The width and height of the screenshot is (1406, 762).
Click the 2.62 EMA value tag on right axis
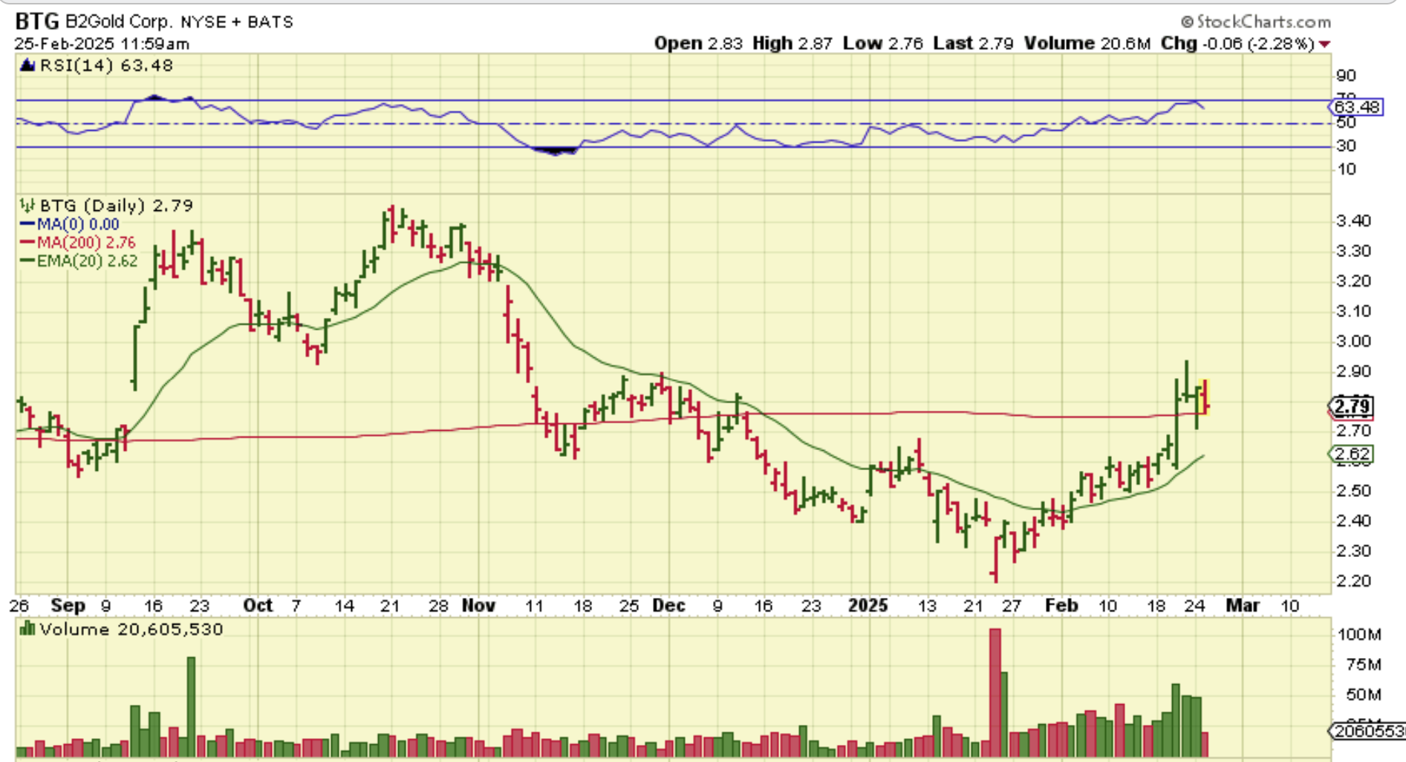(x=1351, y=454)
